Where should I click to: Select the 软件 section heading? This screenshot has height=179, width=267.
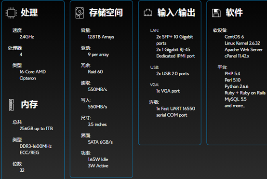[234, 13]
